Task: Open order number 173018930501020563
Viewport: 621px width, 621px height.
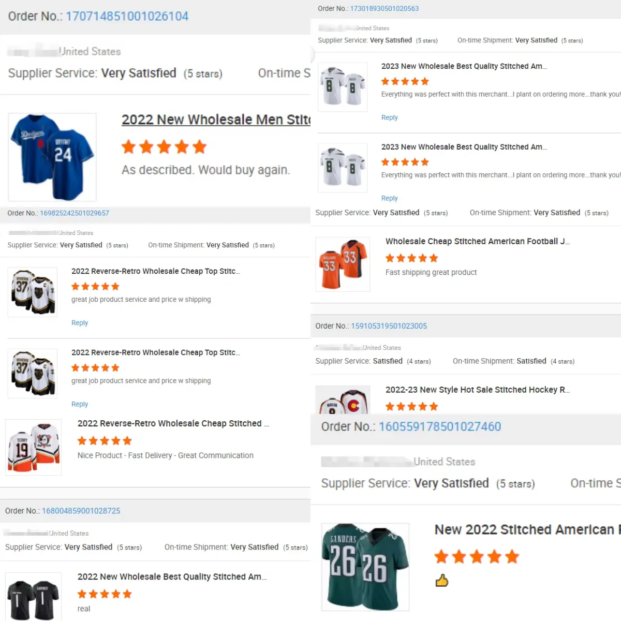Action: (384, 9)
